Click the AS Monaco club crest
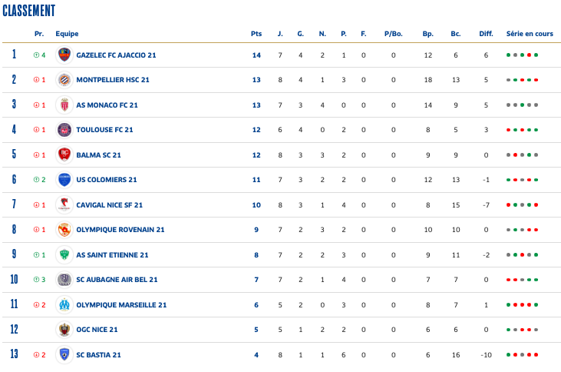This screenshot has height=372, width=561. click(x=64, y=105)
